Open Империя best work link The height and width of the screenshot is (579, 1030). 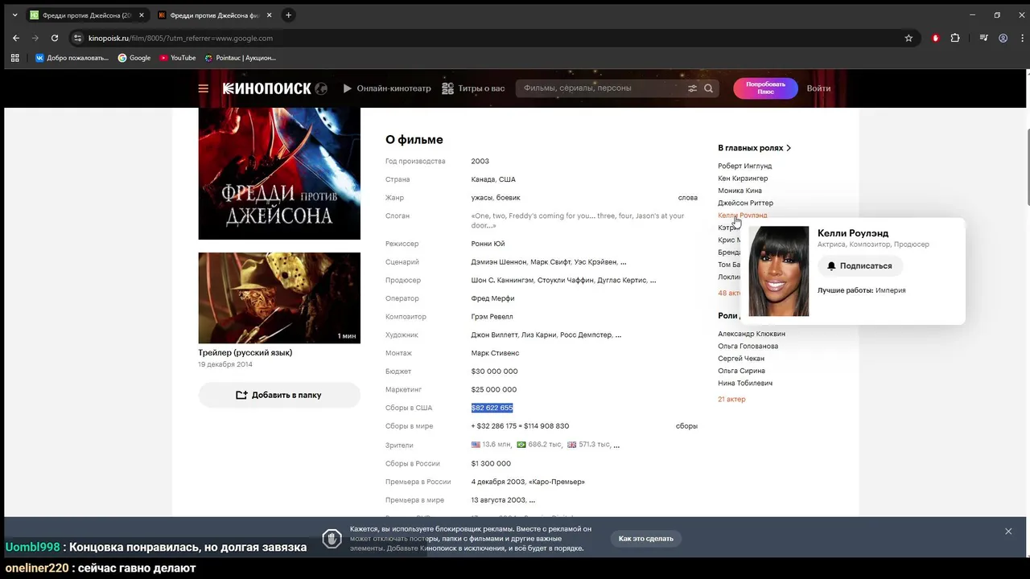click(x=891, y=290)
